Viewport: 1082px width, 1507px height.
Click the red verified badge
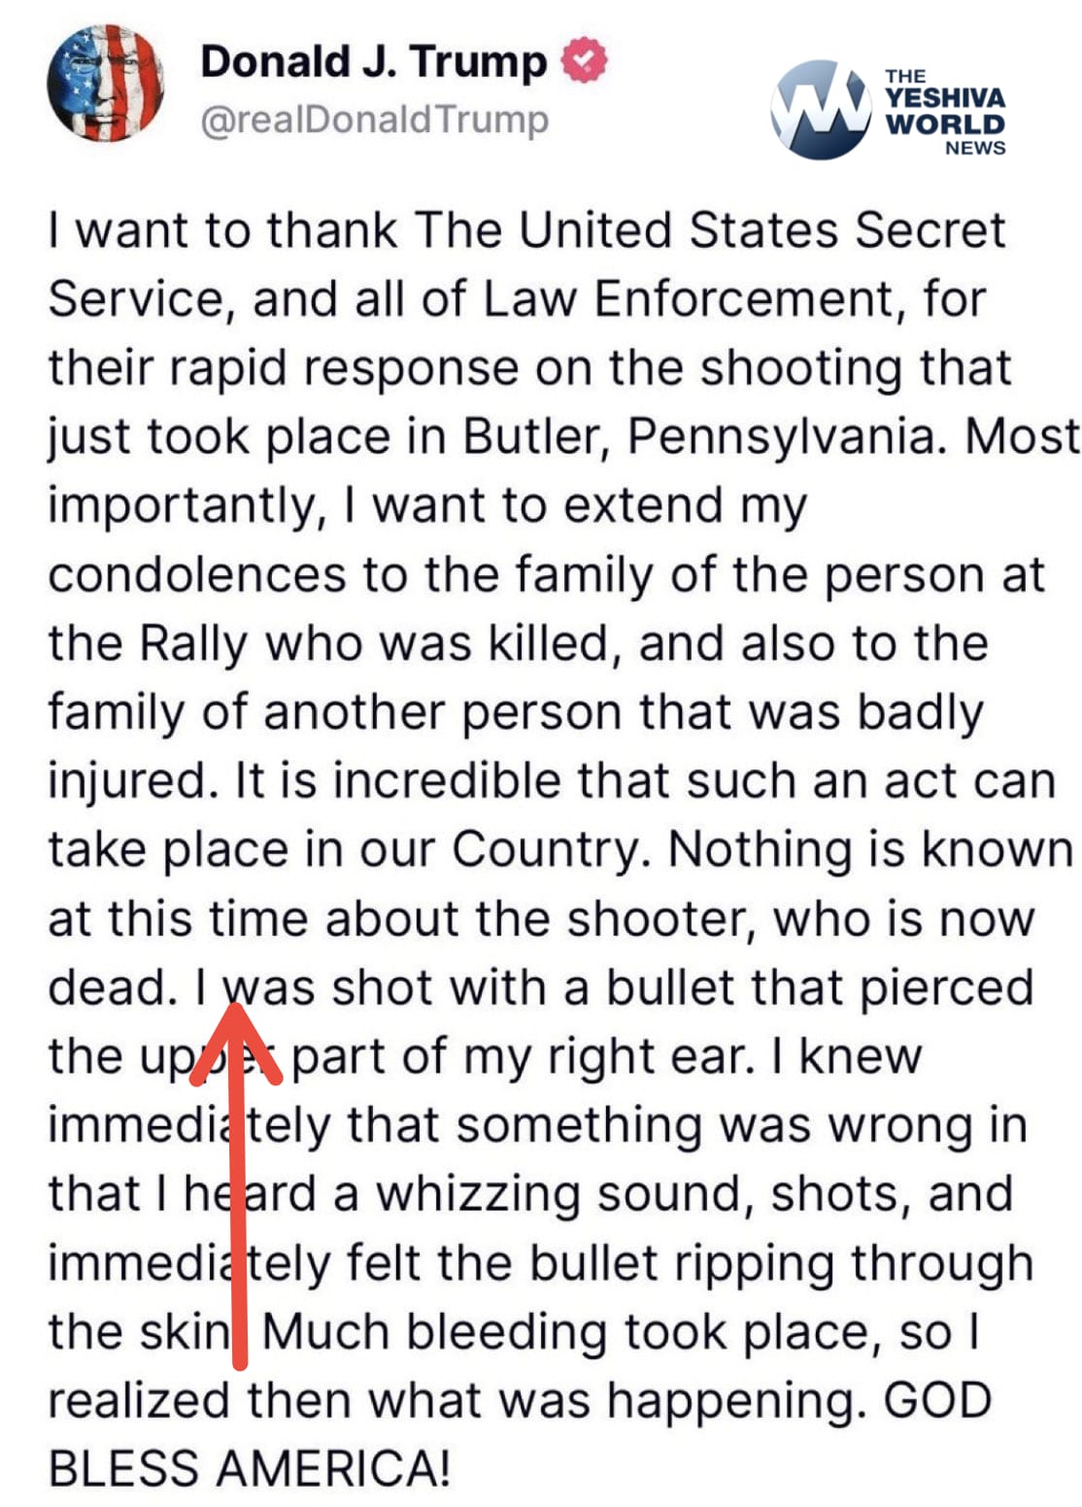[585, 60]
